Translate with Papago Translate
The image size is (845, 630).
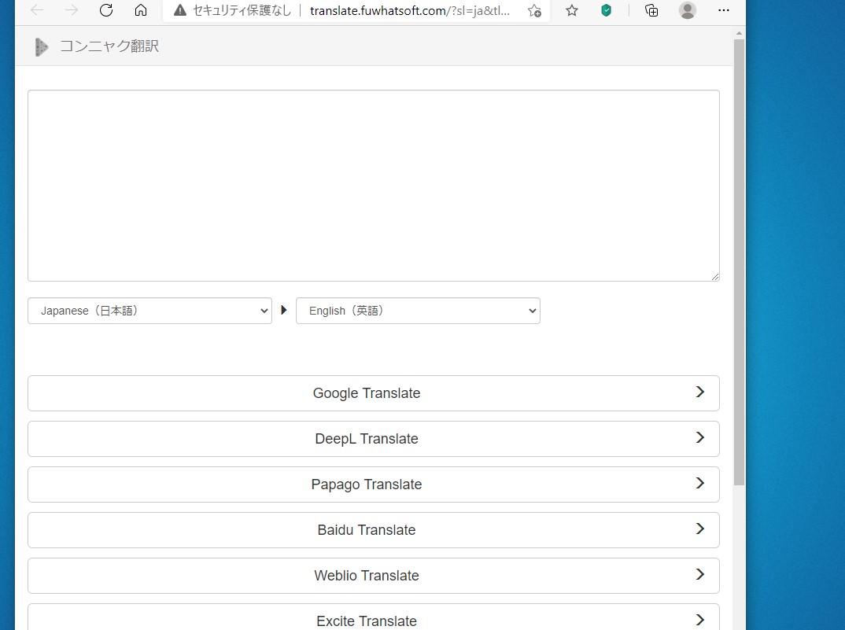click(x=374, y=484)
